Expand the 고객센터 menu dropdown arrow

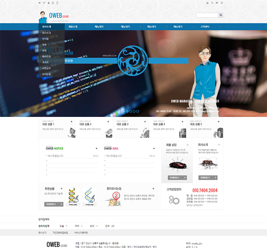click(220, 27)
